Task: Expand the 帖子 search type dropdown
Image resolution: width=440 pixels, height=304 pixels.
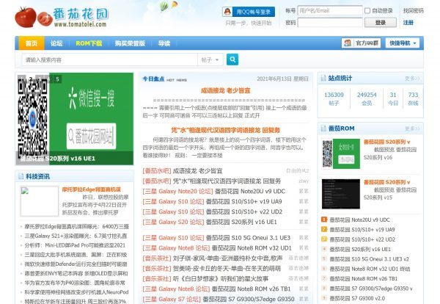Action: [x=210, y=59]
